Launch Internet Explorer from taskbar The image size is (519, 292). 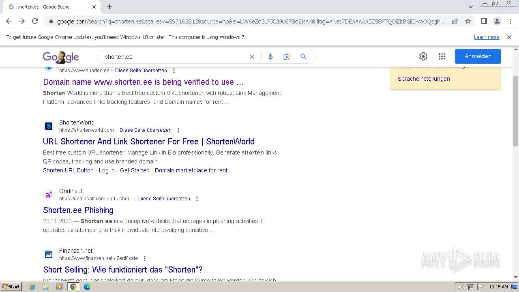pyautogui.click(x=32, y=287)
